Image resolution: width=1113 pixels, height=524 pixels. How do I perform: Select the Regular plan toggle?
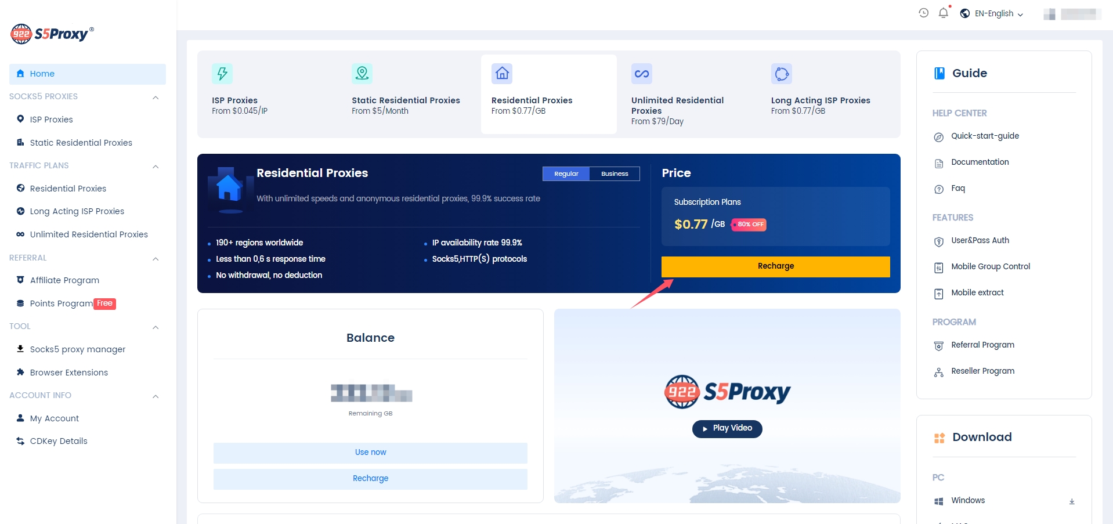point(566,174)
